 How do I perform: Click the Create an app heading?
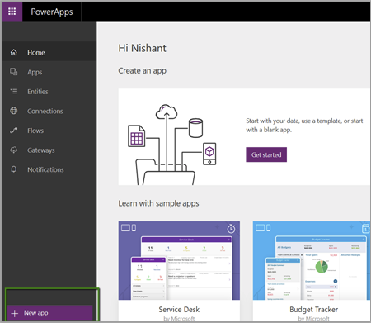click(142, 71)
